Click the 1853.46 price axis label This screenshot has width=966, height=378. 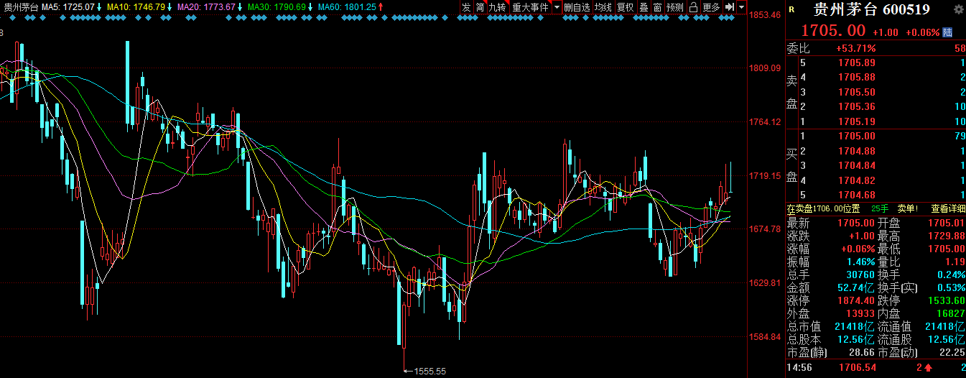click(x=765, y=14)
